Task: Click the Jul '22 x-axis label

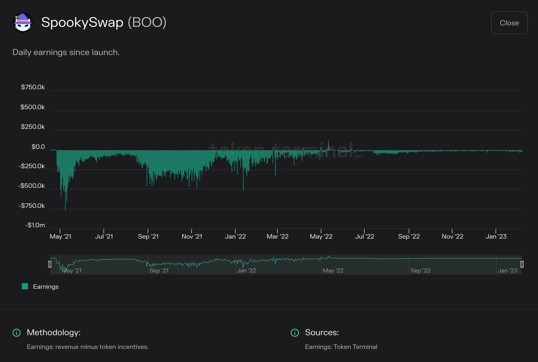Action: pos(365,237)
